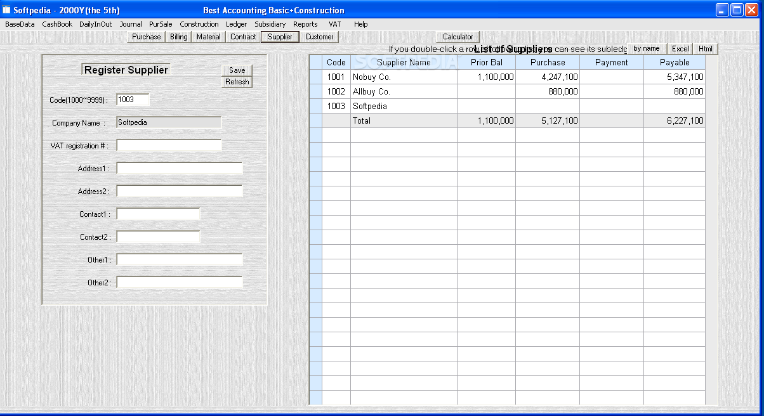Open the Ledger menu
Screen dimensions: 764x416
click(x=237, y=24)
